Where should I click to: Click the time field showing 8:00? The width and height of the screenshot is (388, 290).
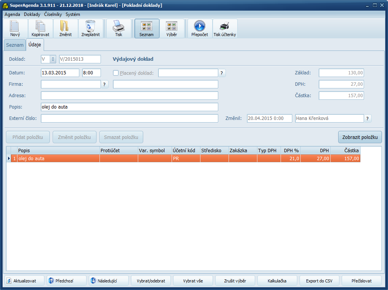click(91, 73)
